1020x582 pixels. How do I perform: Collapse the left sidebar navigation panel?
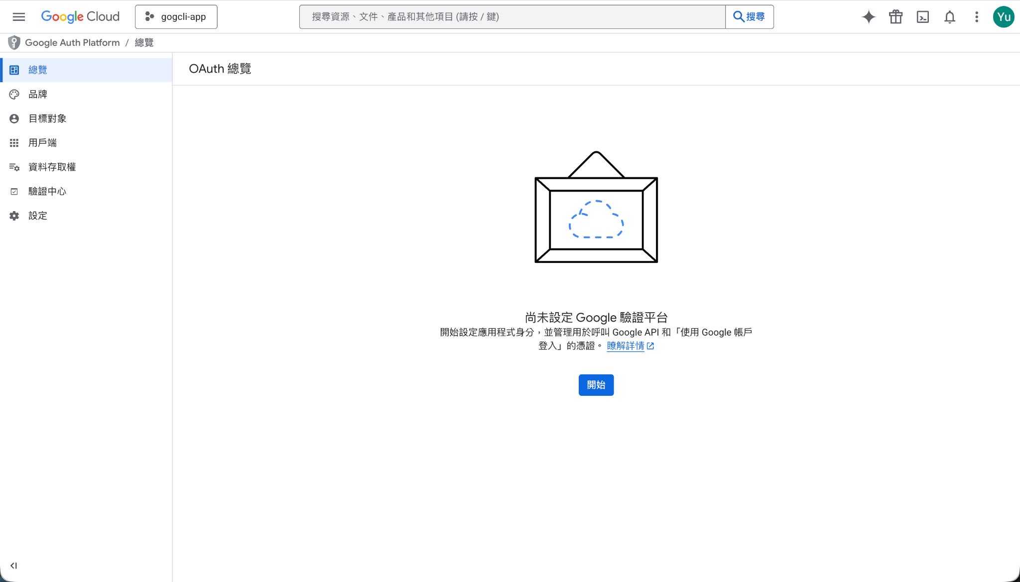coord(13,566)
